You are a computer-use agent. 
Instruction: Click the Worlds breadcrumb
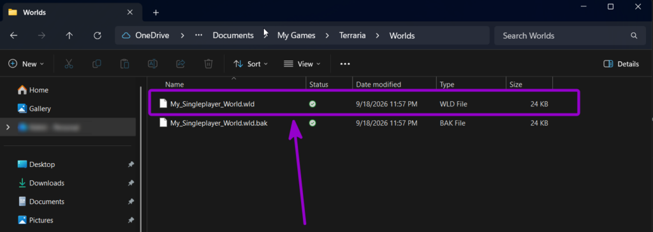pyautogui.click(x=402, y=36)
